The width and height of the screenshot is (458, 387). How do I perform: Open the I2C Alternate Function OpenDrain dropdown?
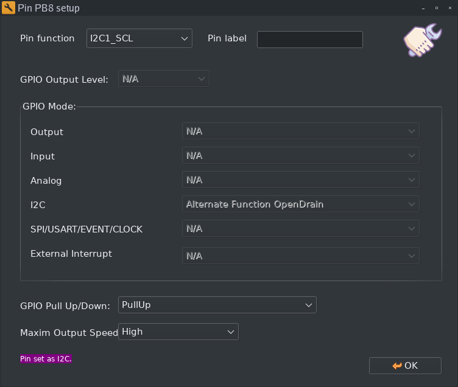[x=300, y=204]
